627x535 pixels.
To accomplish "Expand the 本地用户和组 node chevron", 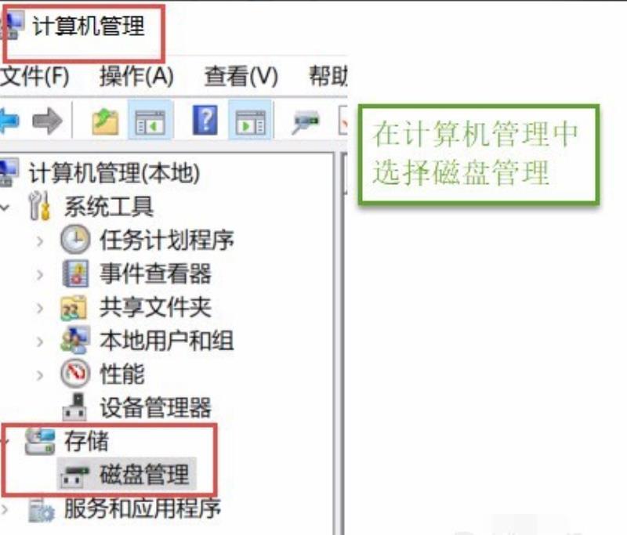I will pos(40,342).
